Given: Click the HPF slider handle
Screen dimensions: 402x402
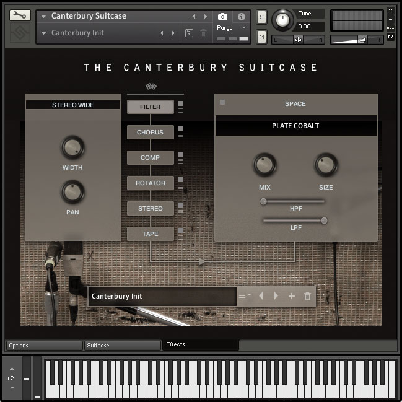Looking at the screenshot, I should click(x=264, y=201).
